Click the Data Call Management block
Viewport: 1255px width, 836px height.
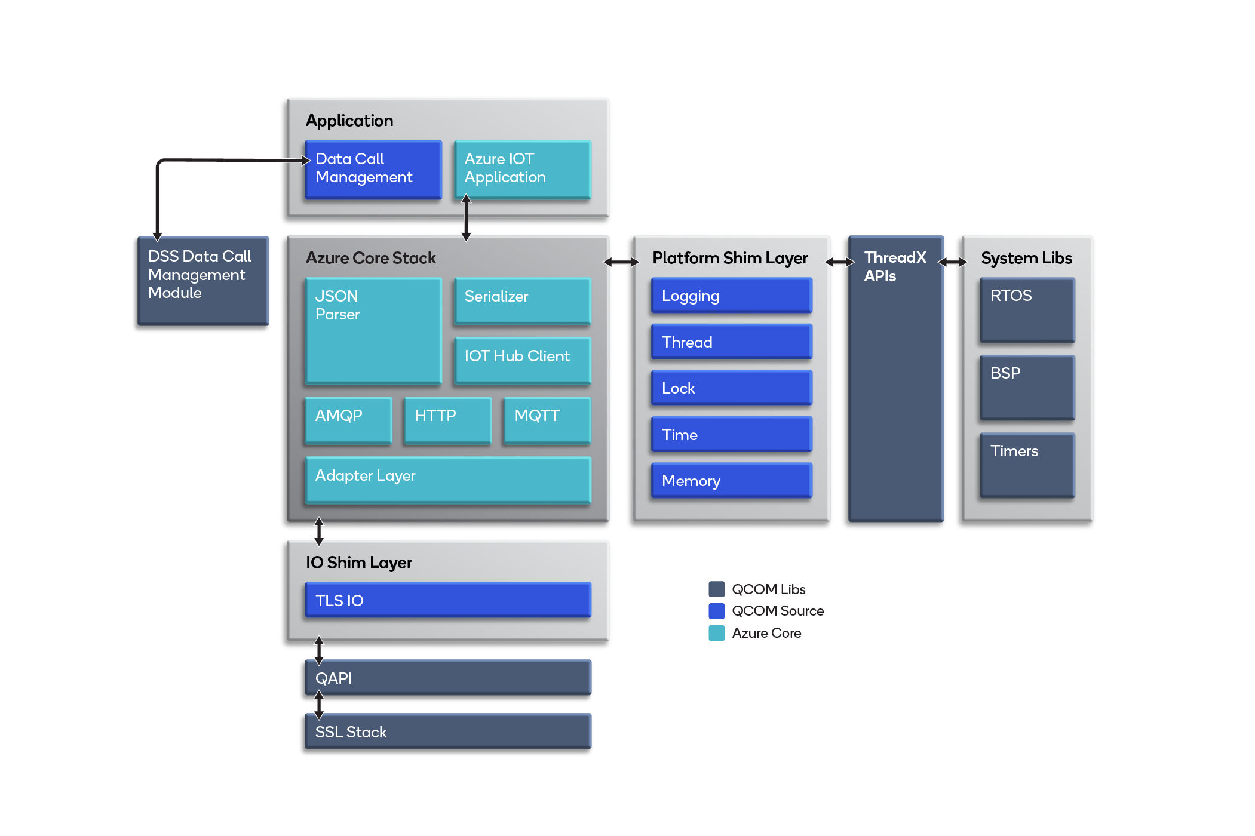tap(373, 170)
